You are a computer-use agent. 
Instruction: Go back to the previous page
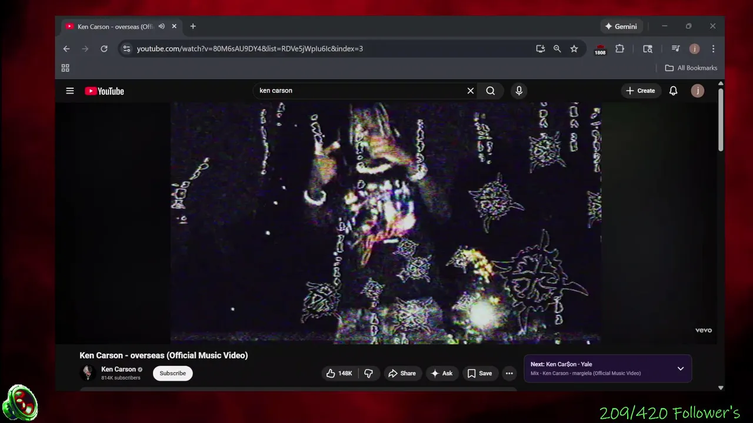[66, 49]
